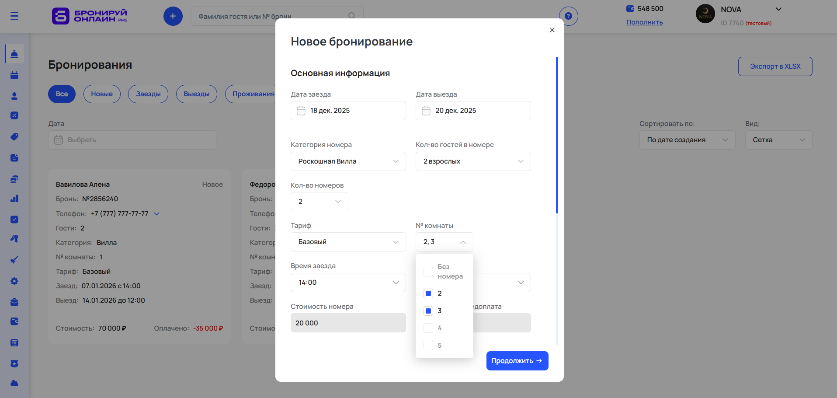The width and height of the screenshot is (837, 398).
Task: Click the hamburger menu icon
Action: pos(14,16)
